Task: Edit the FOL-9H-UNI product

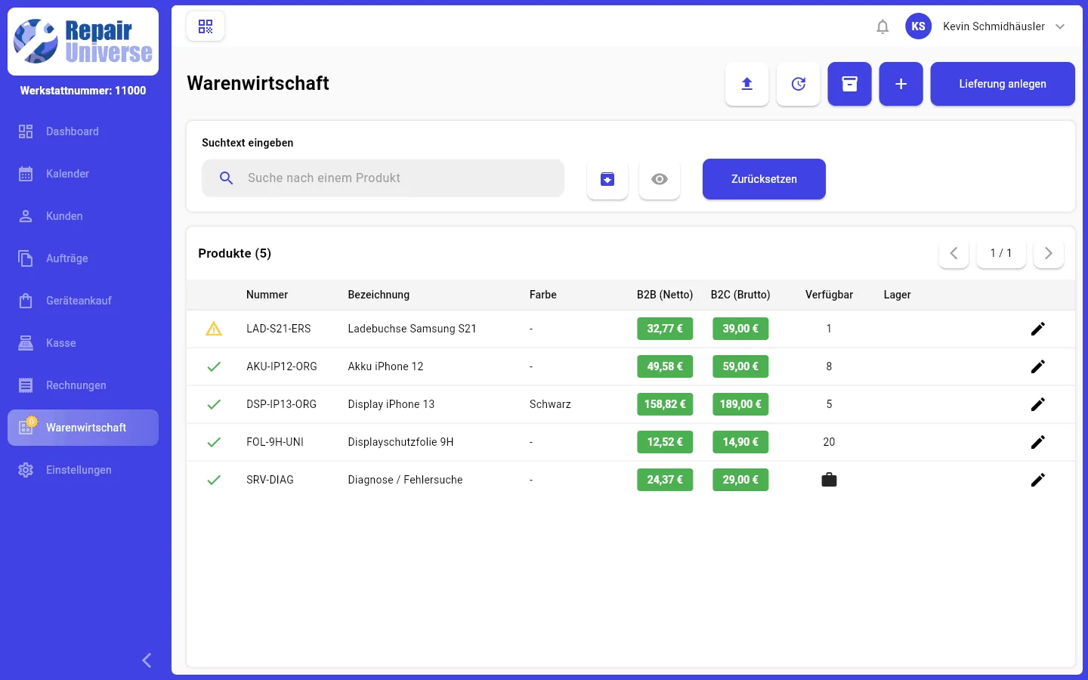Action: pos(1038,442)
